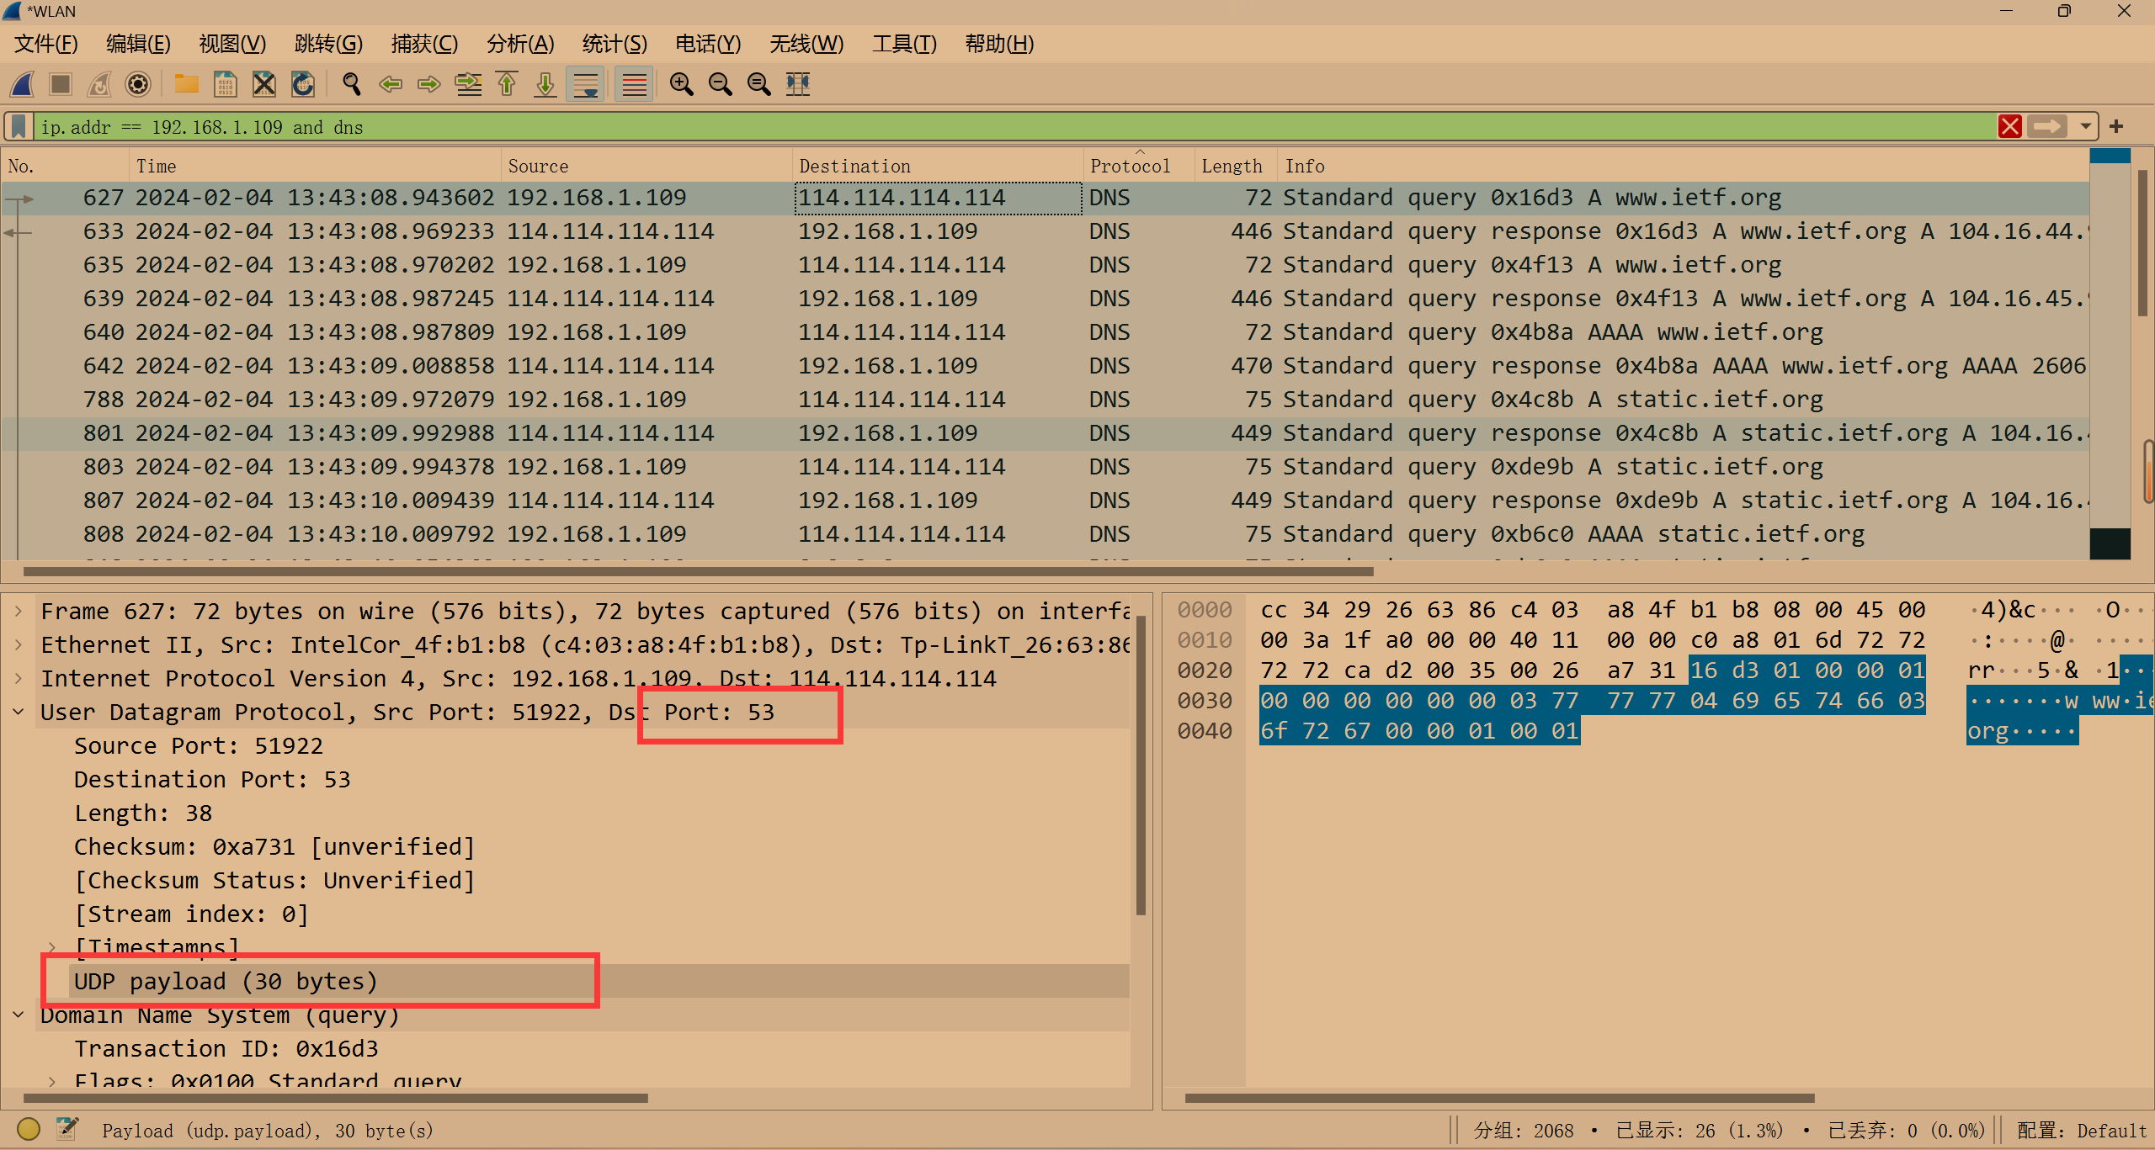Expand the Flags: 0x0100 node

(52, 1080)
